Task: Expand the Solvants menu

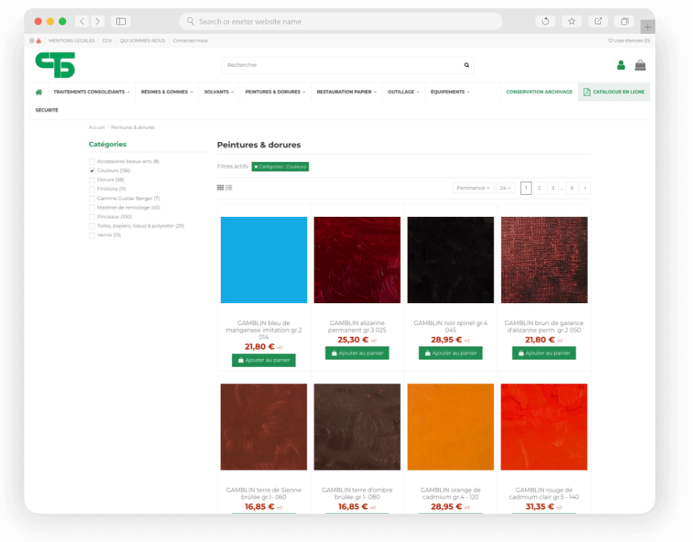Action: 218,92
